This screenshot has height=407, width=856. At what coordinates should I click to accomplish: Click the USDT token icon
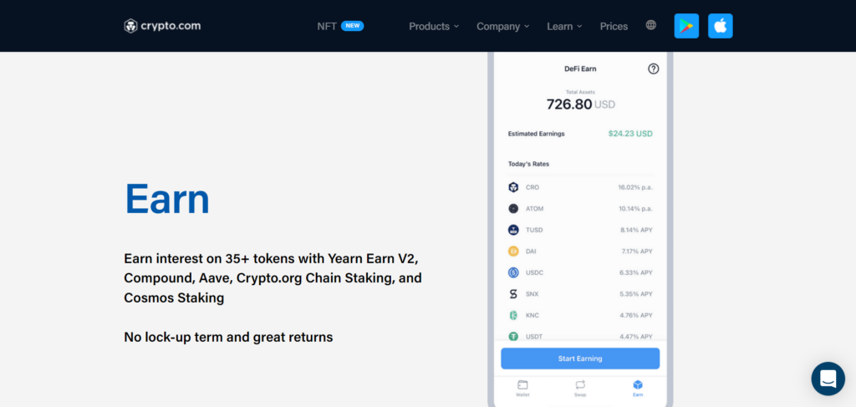pyautogui.click(x=513, y=336)
